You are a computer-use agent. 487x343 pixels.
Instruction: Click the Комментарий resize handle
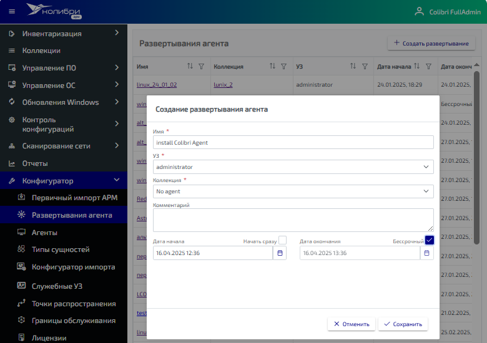(430, 229)
